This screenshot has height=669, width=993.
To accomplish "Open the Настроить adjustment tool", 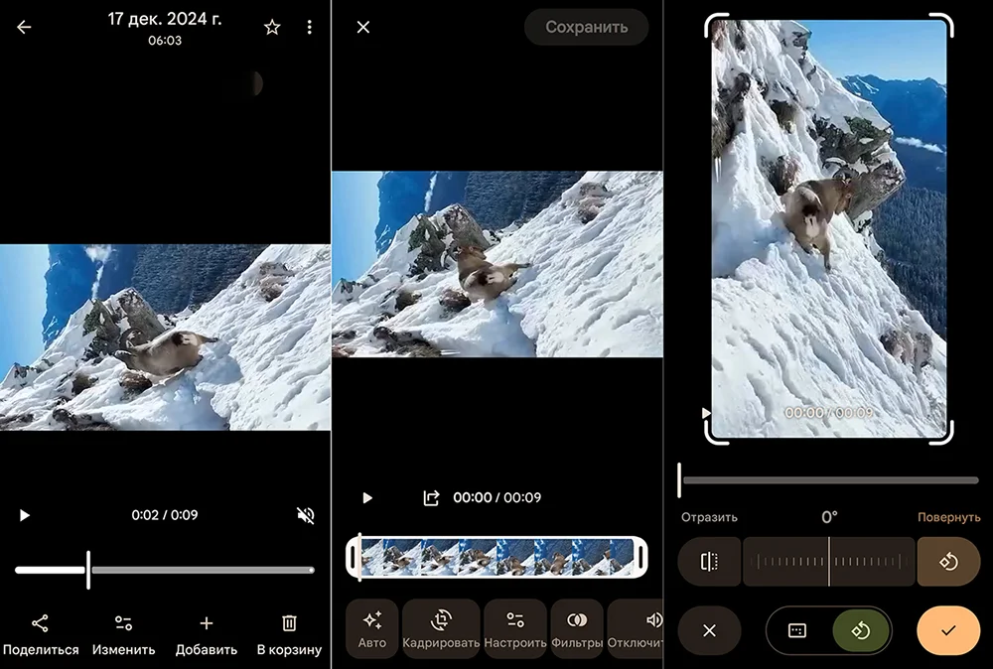I will pos(514,628).
